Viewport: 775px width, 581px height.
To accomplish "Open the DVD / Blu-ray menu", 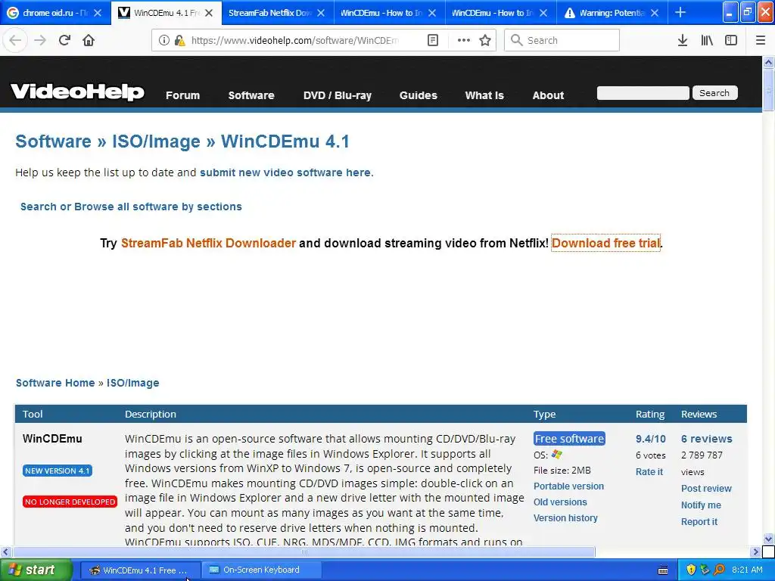I will tap(338, 95).
